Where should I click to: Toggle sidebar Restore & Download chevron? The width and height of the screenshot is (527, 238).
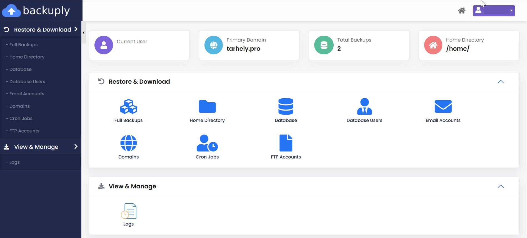pos(76,29)
